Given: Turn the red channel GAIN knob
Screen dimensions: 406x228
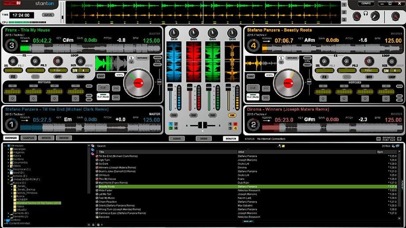Looking at the screenshot, I should (193, 33).
